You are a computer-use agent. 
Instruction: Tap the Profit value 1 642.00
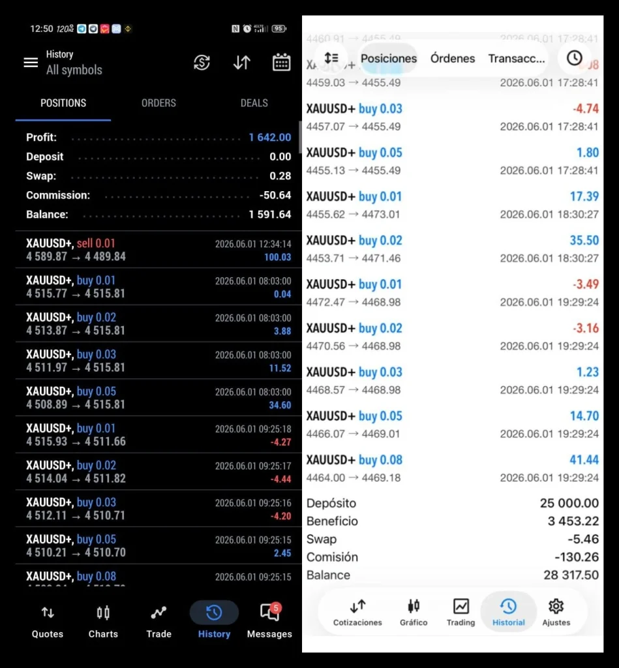pyautogui.click(x=269, y=137)
